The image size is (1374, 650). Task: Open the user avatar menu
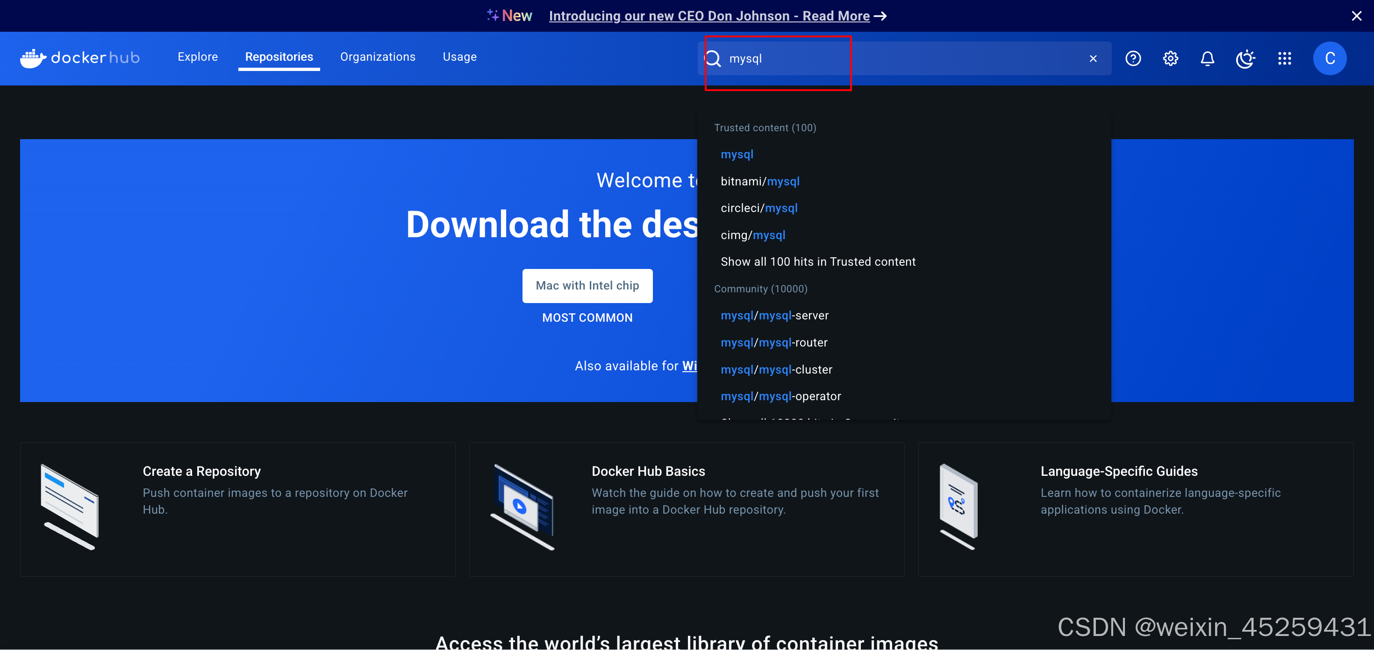tap(1330, 59)
